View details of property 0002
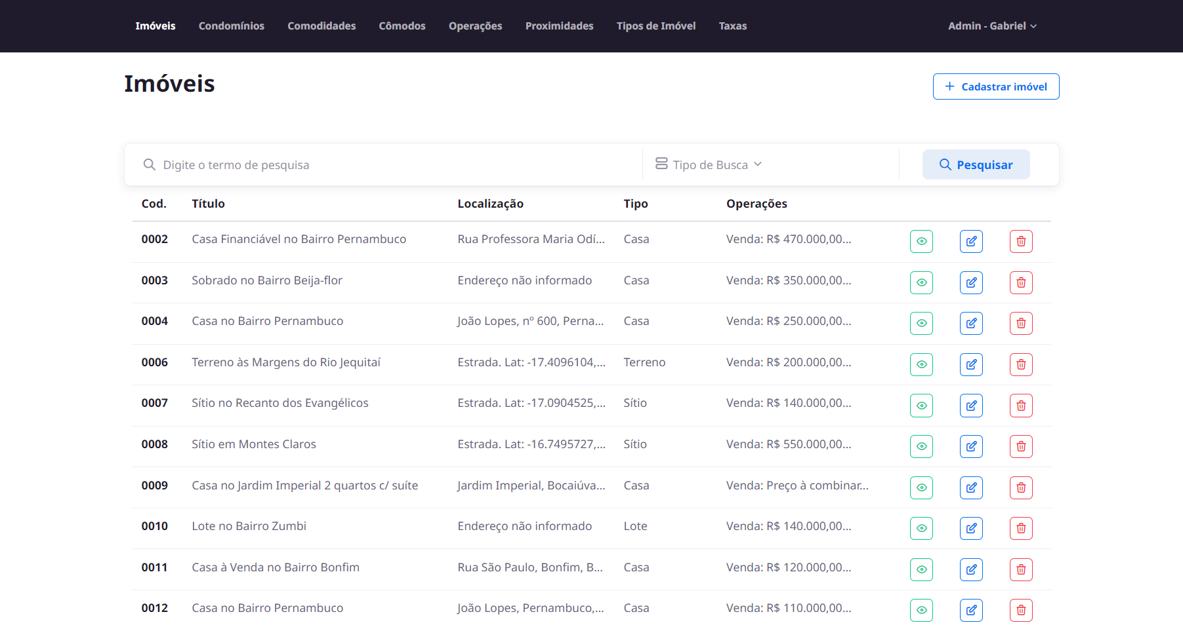The height and width of the screenshot is (629, 1183). pyautogui.click(x=921, y=241)
